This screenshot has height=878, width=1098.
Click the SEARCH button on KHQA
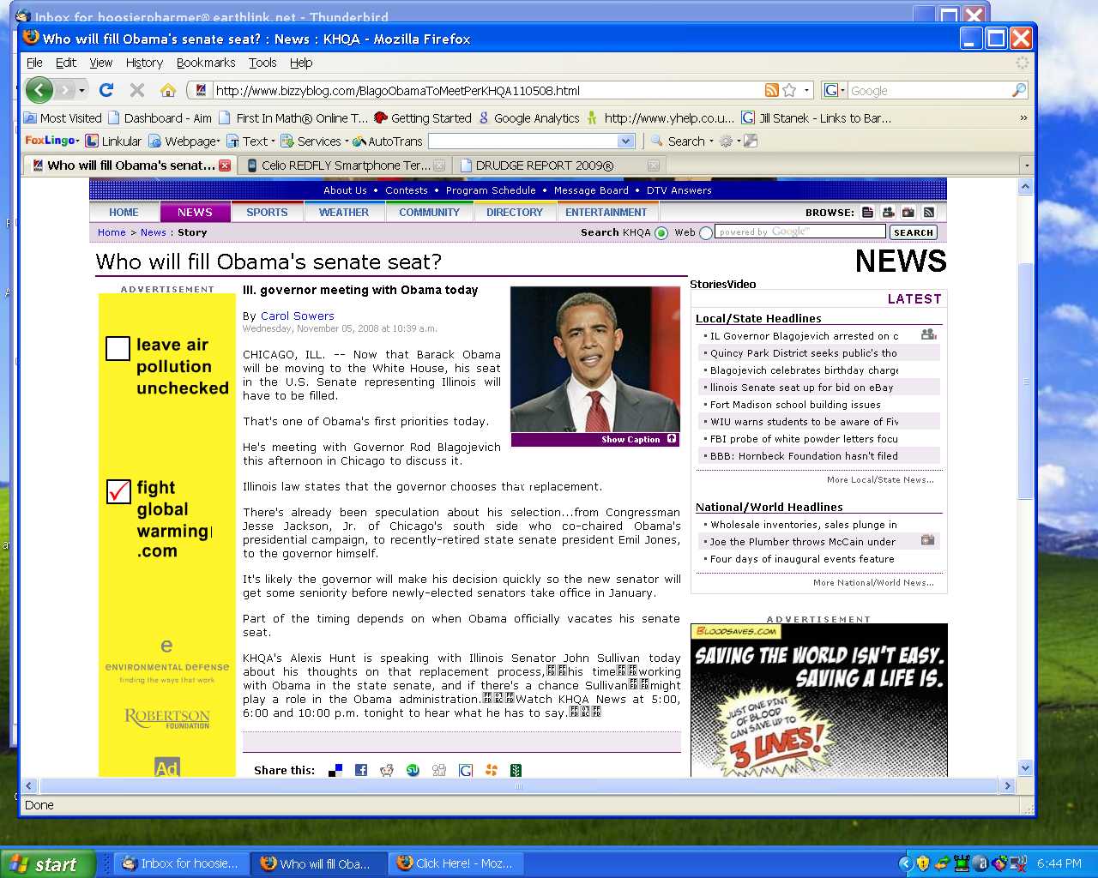point(914,232)
